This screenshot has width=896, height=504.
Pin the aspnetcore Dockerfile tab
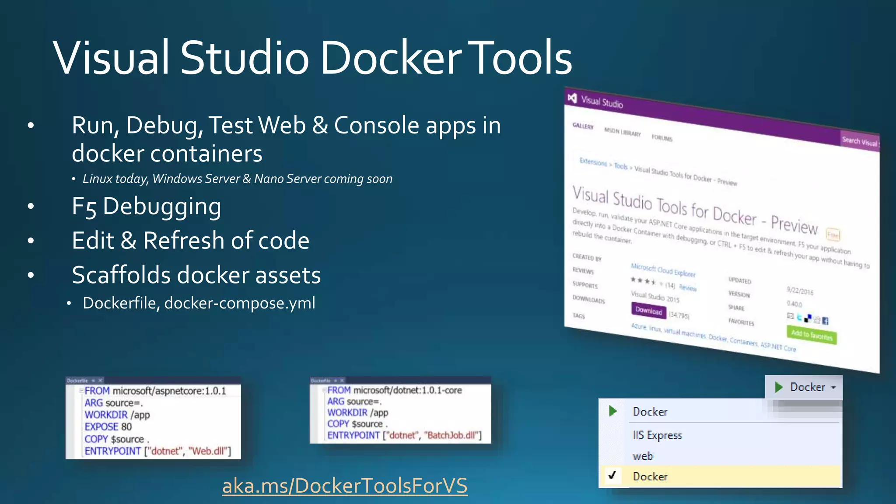tap(93, 381)
